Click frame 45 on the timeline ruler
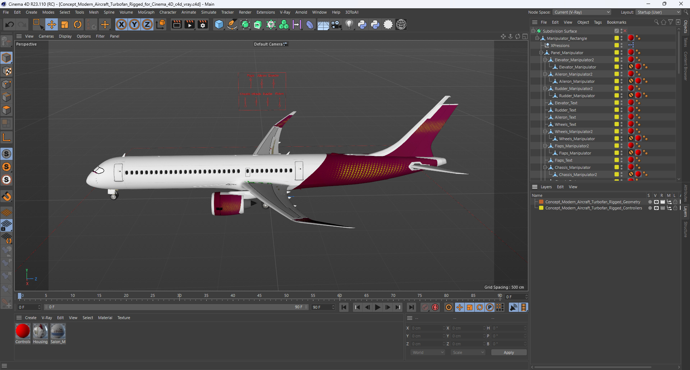This screenshot has height=370, width=690. 259,296
